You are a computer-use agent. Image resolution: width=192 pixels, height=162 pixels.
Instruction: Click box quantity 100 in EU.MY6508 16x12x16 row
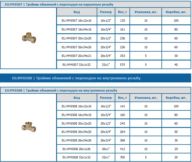176,106
